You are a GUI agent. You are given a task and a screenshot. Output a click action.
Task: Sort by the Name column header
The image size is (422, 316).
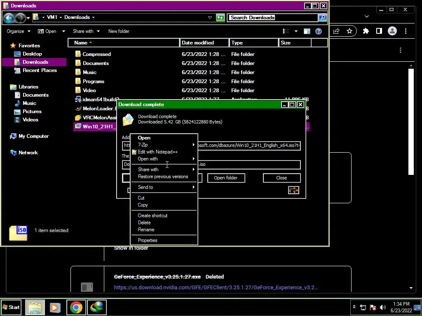coord(124,43)
